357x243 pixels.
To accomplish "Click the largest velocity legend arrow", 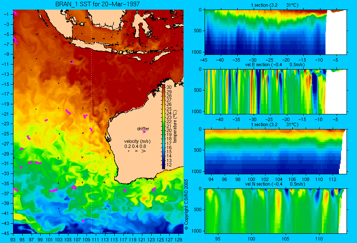I will [144, 151].
